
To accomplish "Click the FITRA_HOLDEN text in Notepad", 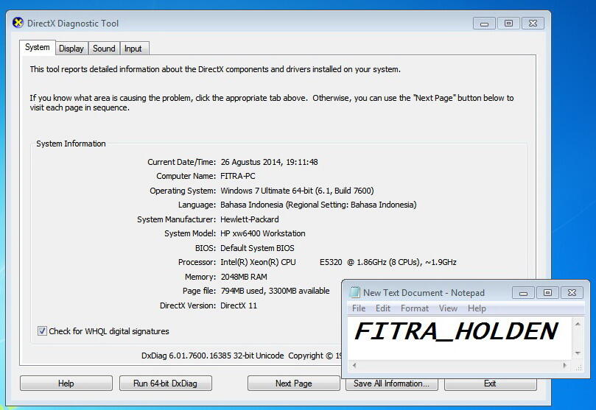I will point(456,331).
